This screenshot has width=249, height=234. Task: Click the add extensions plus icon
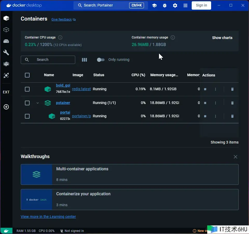pos(6,107)
